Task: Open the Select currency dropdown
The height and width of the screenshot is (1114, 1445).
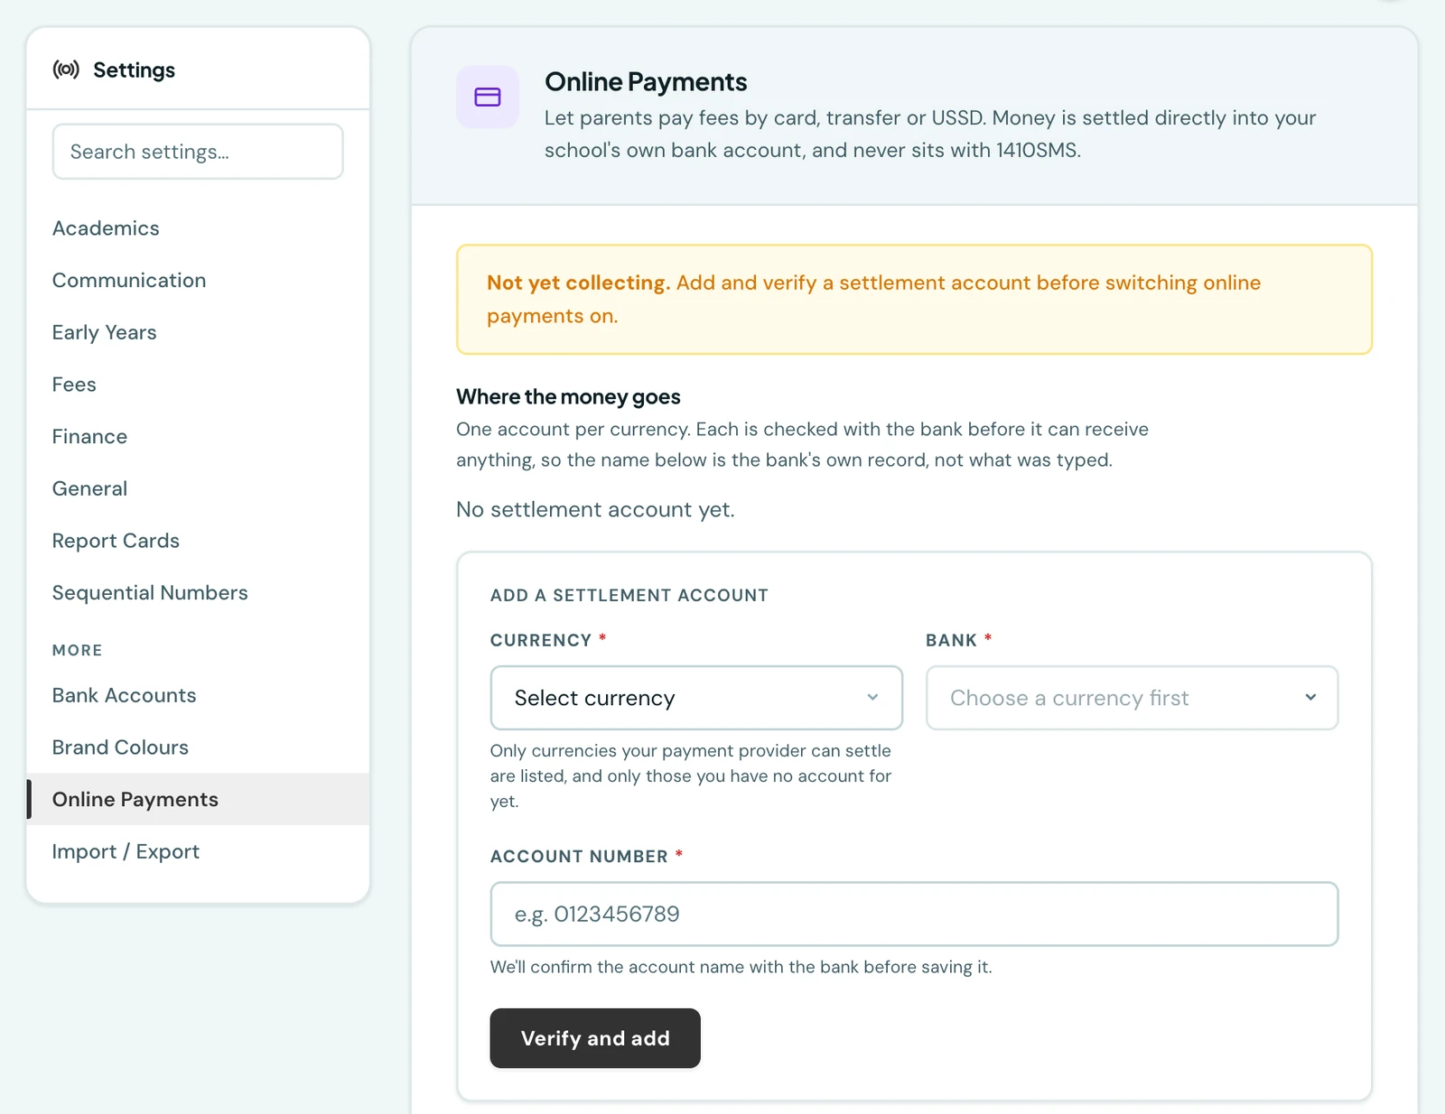Action: point(696,698)
